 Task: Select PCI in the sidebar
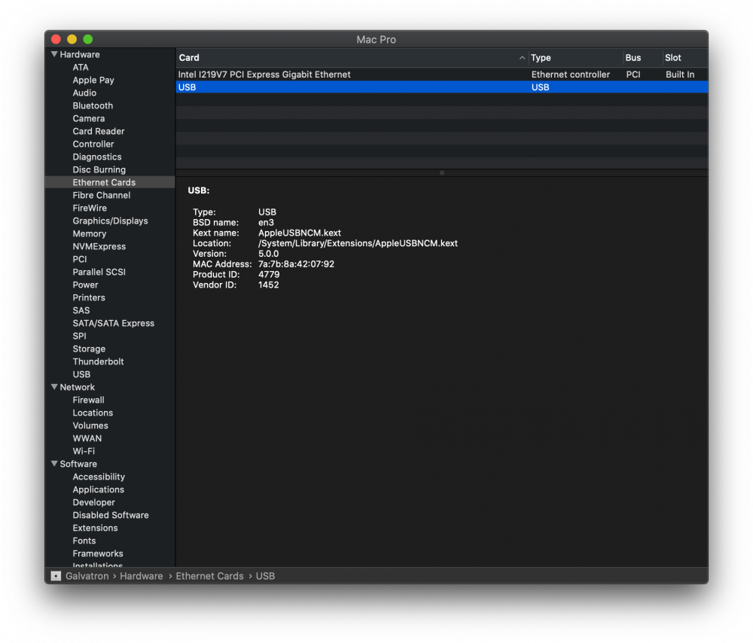[80, 259]
